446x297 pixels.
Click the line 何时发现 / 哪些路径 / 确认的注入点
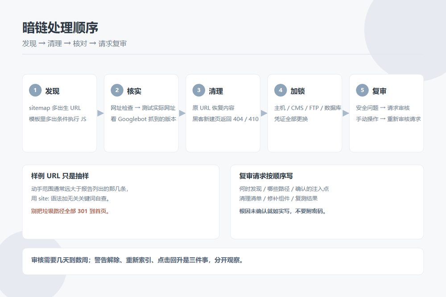pyautogui.click(x=284, y=189)
